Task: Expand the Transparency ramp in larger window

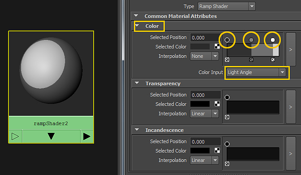Action: (x=291, y=107)
